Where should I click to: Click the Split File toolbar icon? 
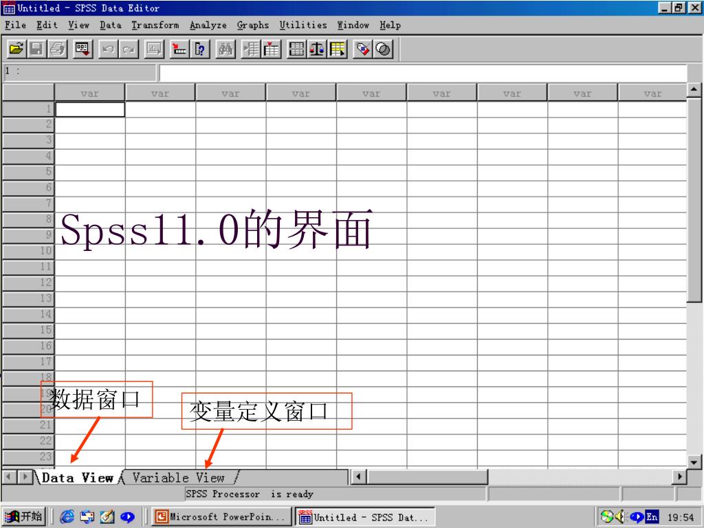pyautogui.click(x=297, y=49)
